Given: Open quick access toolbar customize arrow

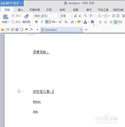Looking at the screenshot, I should [37, 30].
